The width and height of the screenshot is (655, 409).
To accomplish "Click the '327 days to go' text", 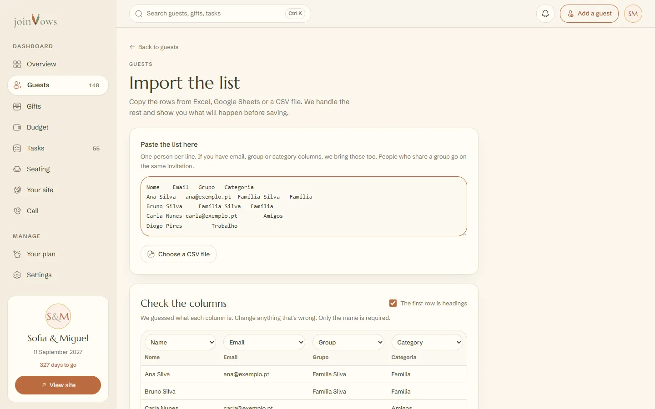I will (58, 365).
